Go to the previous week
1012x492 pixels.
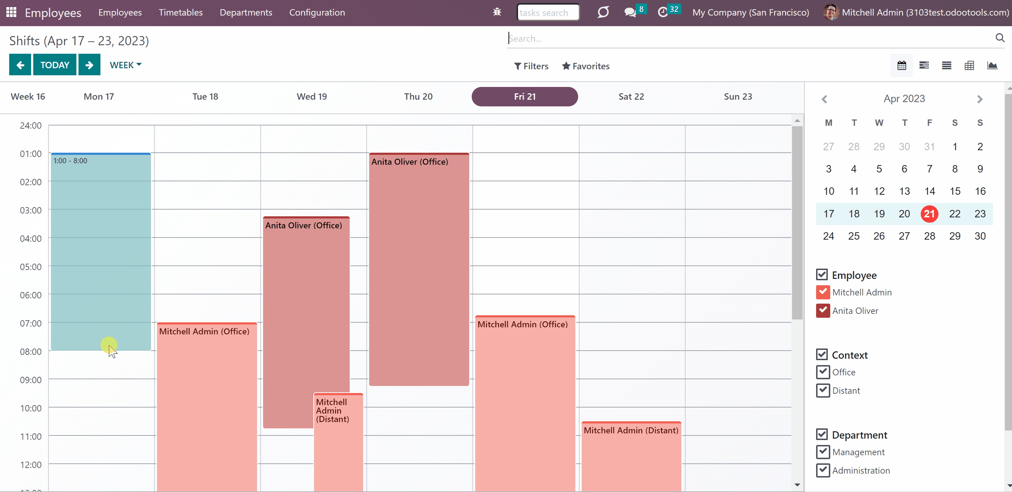click(x=20, y=65)
